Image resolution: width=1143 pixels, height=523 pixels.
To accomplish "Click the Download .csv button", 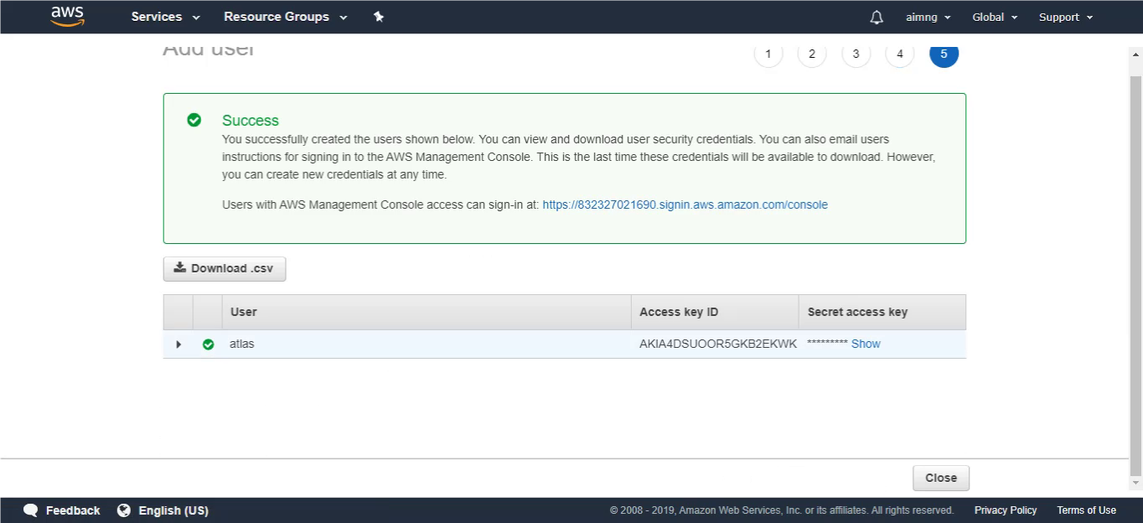I will 225,269.
